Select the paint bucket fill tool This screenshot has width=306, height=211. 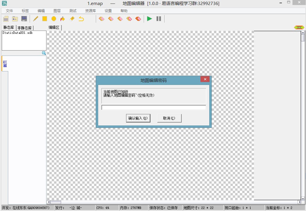coord(63,19)
